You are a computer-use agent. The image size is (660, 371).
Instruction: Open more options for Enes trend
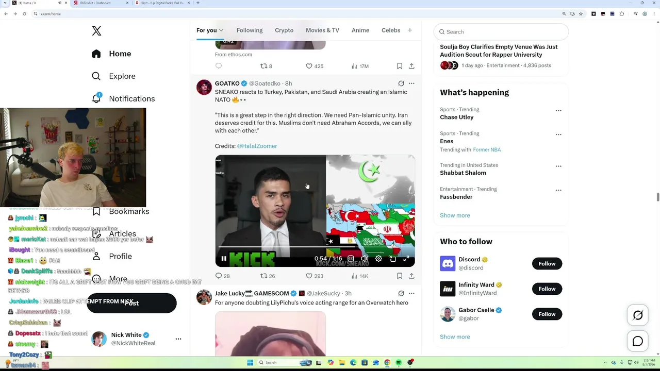tap(558, 134)
